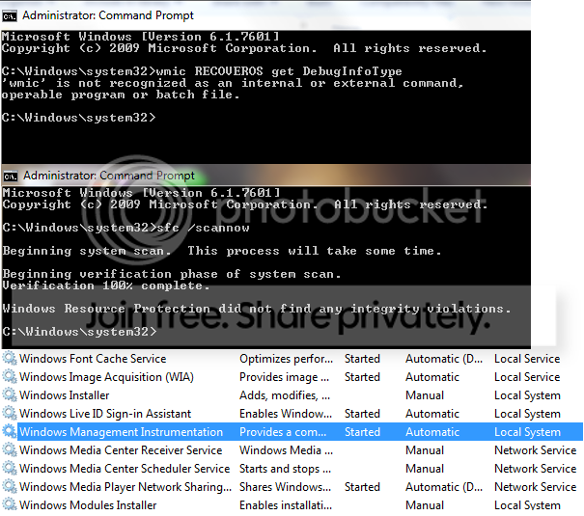
Task: Click the Windows Image Acquisition gear icon
Action: pos(10,377)
